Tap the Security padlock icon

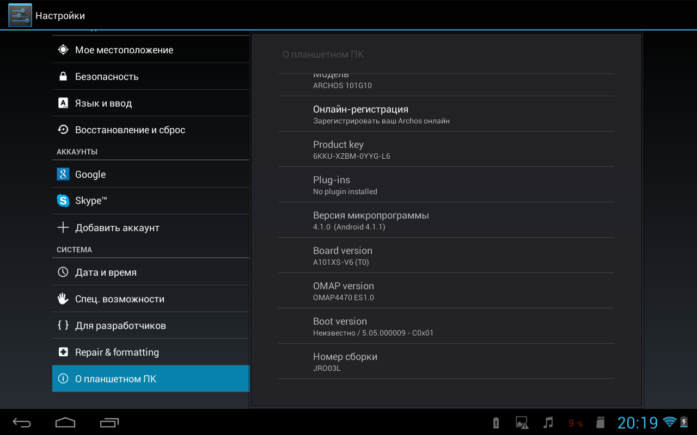point(63,76)
